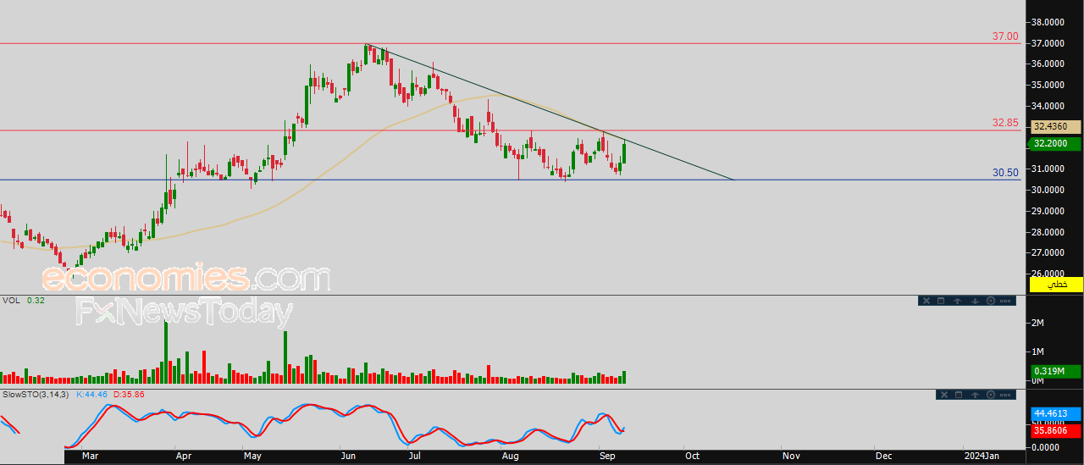Move the VOL panel down

click(x=975, y=301)
